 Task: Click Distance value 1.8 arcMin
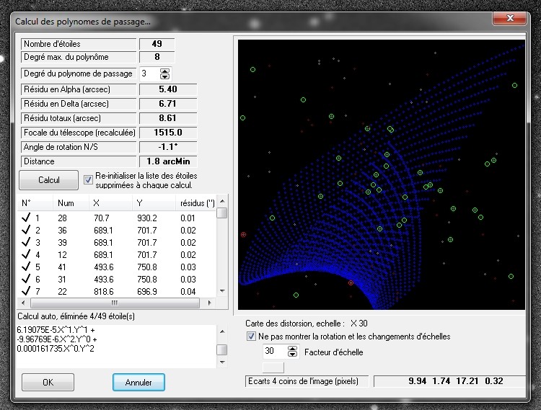(168, 161)
